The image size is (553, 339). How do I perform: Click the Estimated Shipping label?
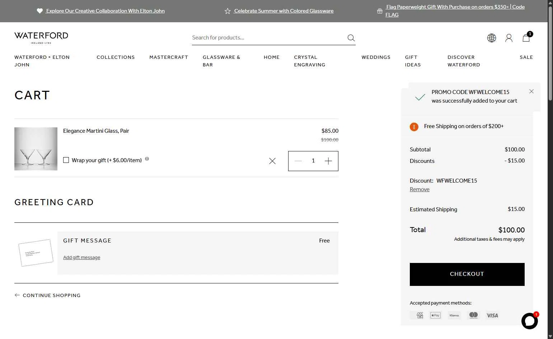point(434,209)
